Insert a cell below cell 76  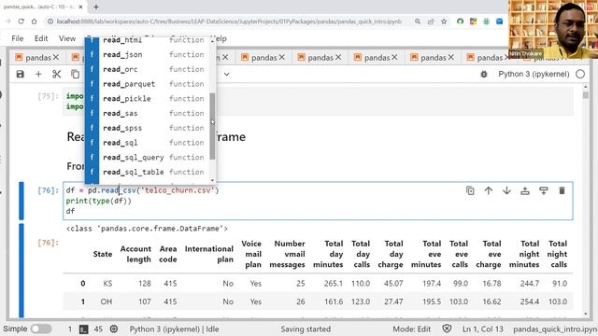pos(544,190)
